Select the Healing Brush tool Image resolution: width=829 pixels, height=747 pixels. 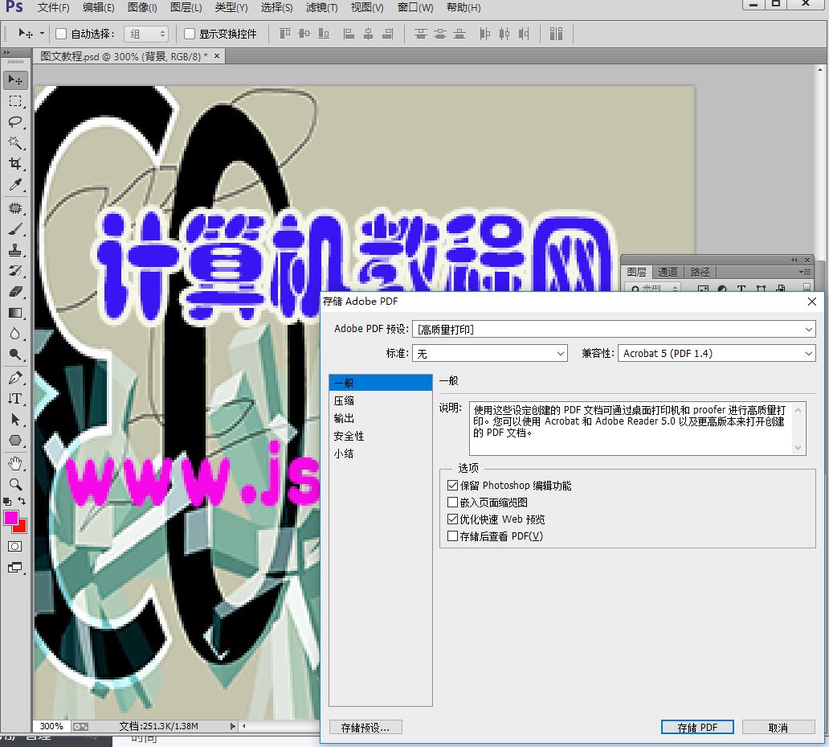click(x=15, y=208)
